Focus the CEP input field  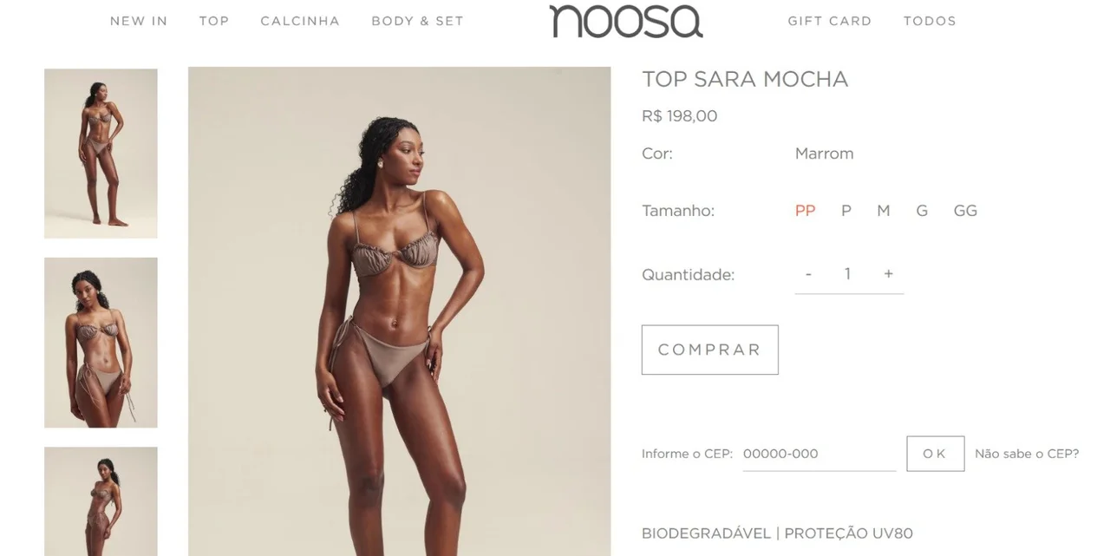click(819, 454)
